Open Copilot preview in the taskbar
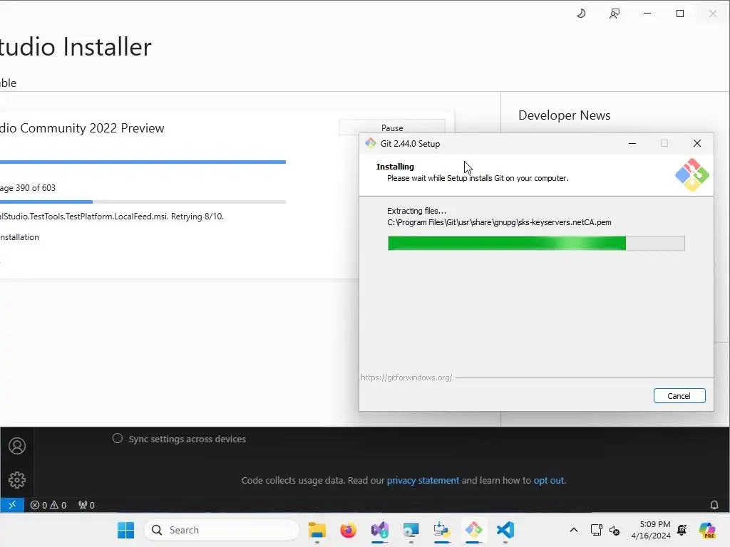This screenshot has height=547, width=730. (706, 530)
